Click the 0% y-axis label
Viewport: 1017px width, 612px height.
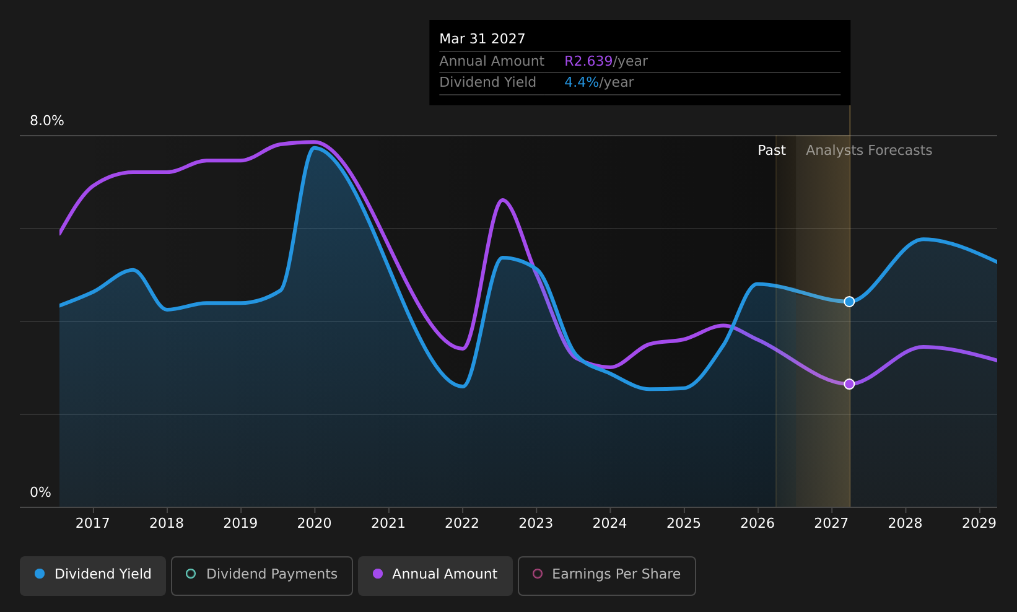pyautogui.click(x=40, y=492)
